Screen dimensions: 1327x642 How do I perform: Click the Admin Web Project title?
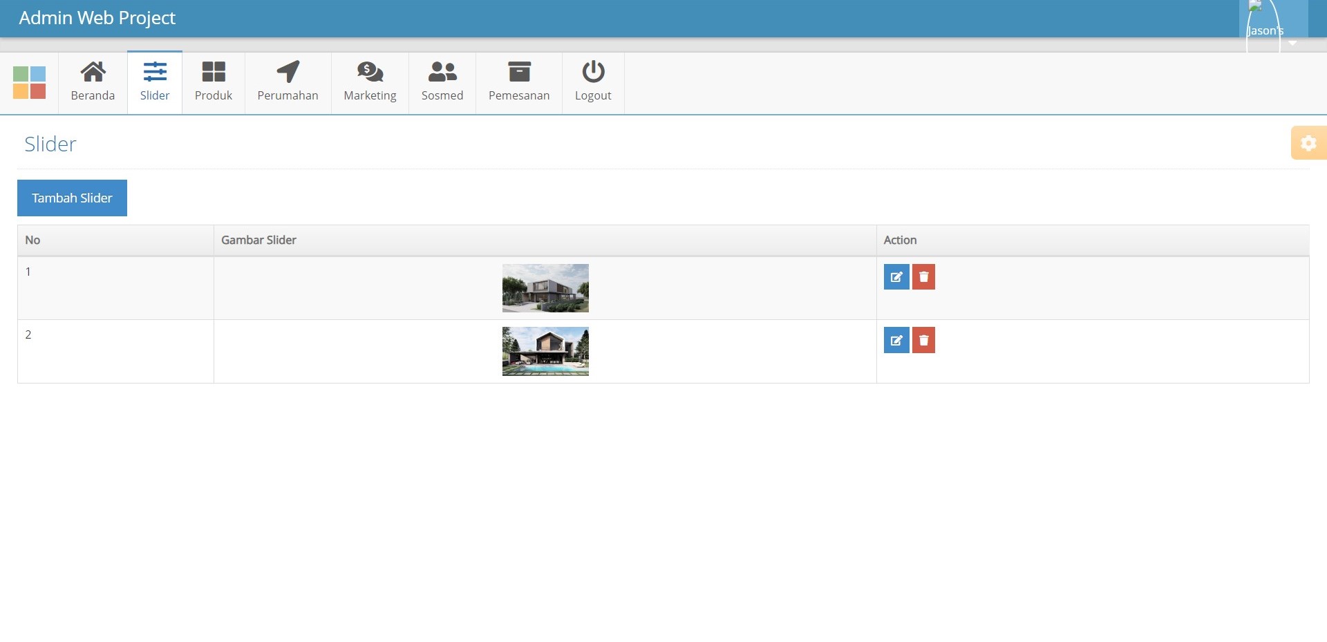(97, 18)
